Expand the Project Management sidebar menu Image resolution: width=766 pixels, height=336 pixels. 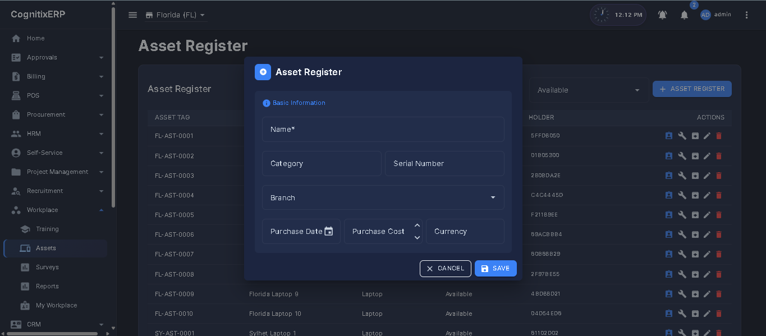[58, 172]
